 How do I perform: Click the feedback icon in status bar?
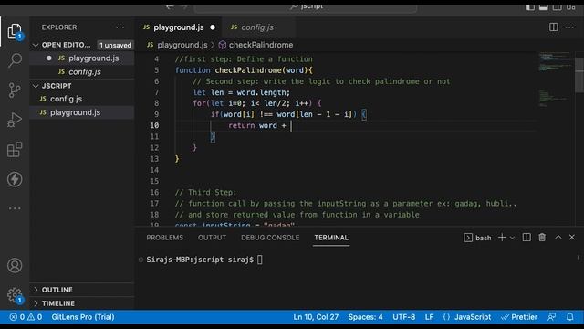tap(551, 317)
